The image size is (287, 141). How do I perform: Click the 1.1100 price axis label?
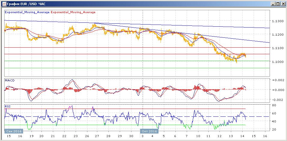click(278, 48)
